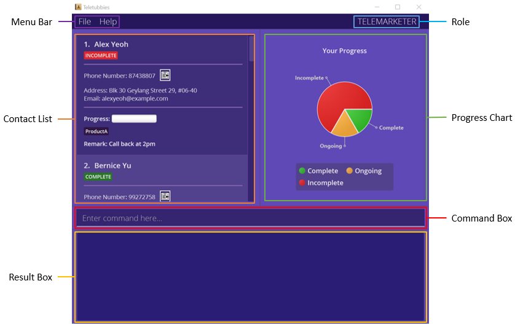Click the empty result box area

pos(251,277)
